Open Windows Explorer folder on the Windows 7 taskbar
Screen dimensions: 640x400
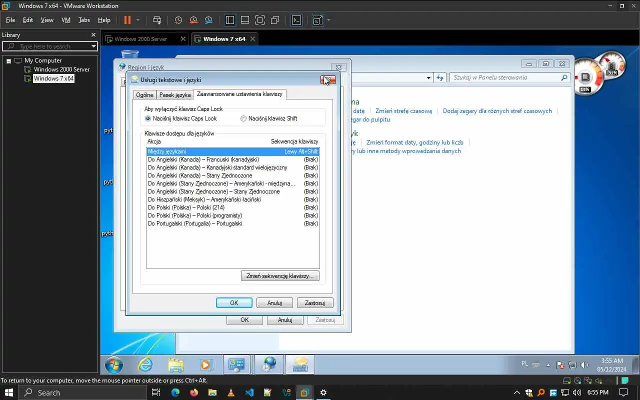click(x=176, y=365)
